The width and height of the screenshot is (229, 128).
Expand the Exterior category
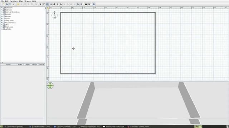tap(1, 14)
